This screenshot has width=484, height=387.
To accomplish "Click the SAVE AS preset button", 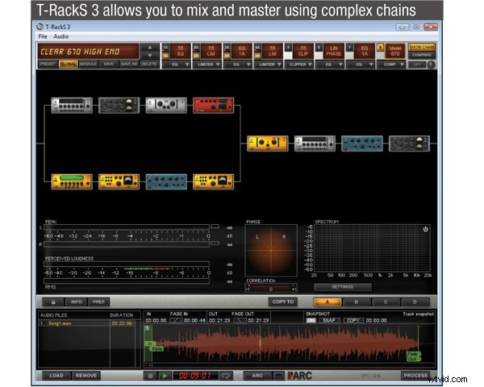I will pyautogui.click(x=129, y=64).
